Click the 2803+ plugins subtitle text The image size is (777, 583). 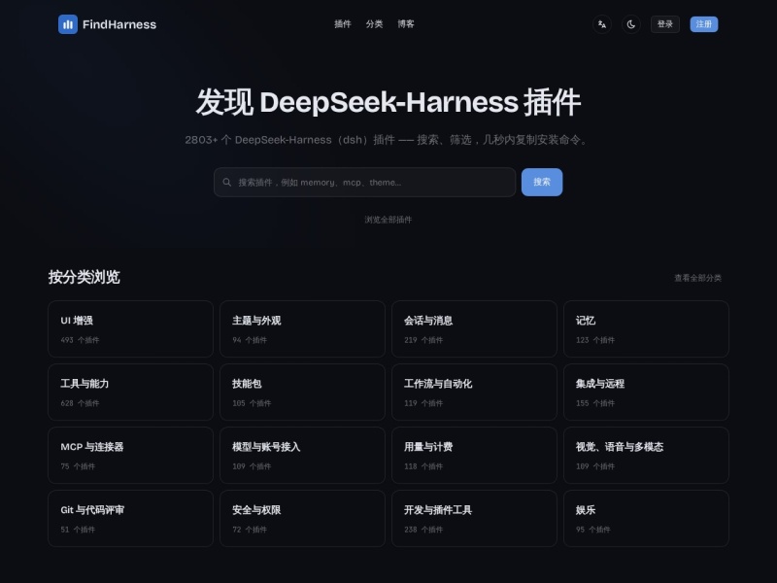(x=387, y=140)
